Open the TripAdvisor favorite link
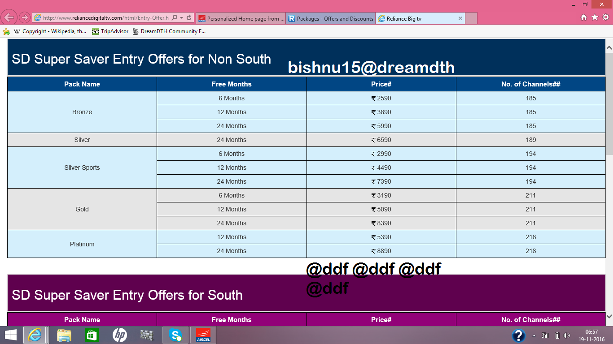613x344 pixels. point(110,31)
